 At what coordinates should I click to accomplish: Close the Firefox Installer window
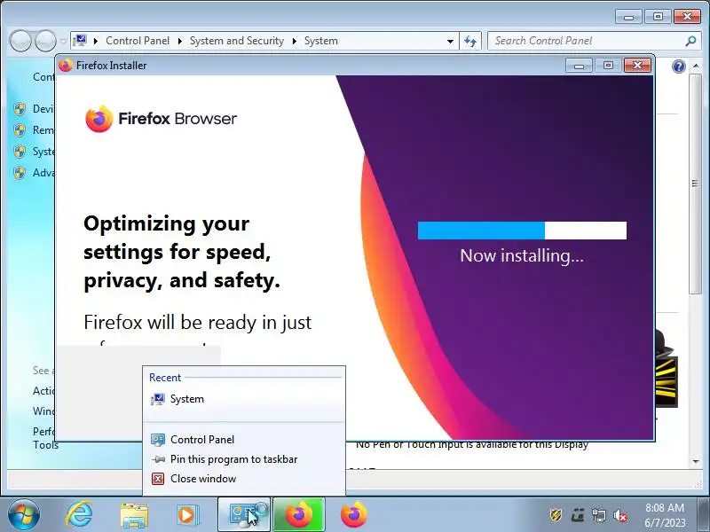click(637, 66)
